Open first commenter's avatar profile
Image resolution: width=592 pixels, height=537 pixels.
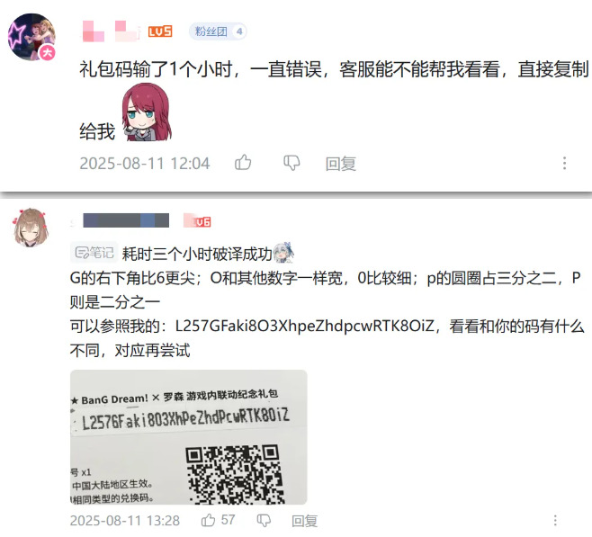click(31, 37)
